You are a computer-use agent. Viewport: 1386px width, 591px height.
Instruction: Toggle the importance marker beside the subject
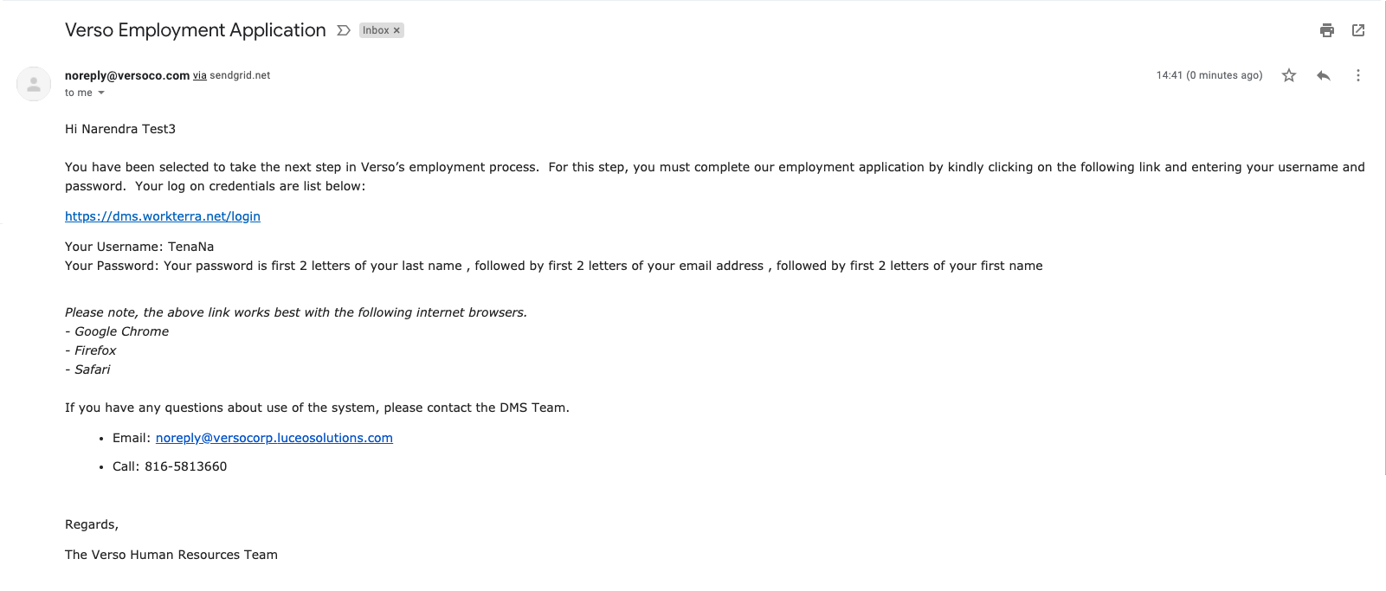tap(344, 30)
